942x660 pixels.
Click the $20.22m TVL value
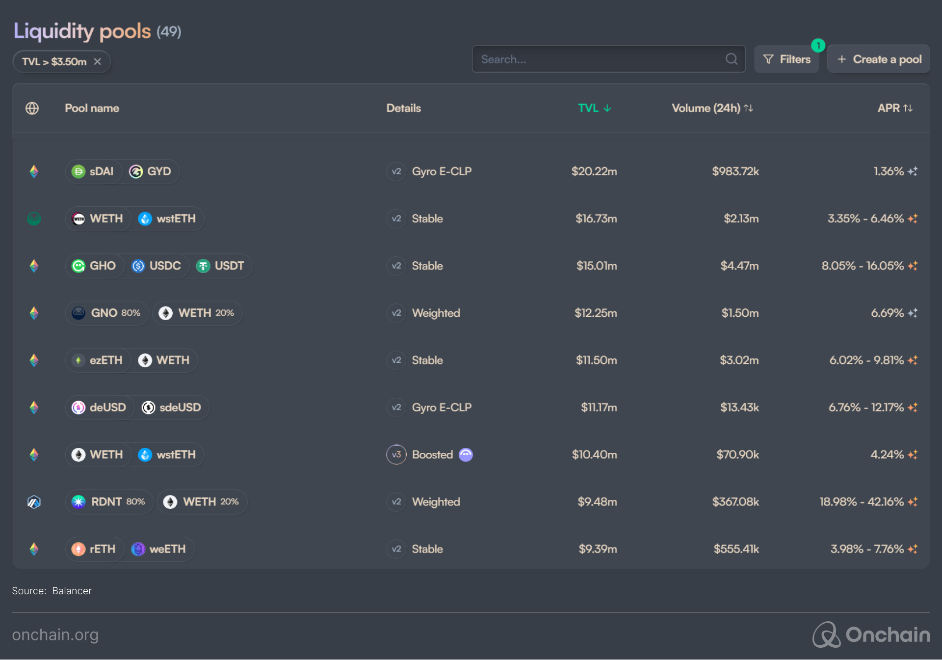[594, 171]
